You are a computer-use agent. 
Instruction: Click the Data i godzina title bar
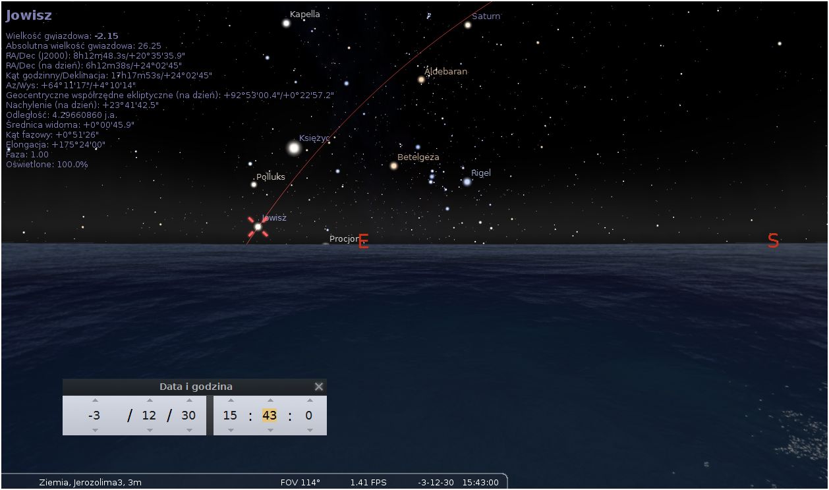196,387
